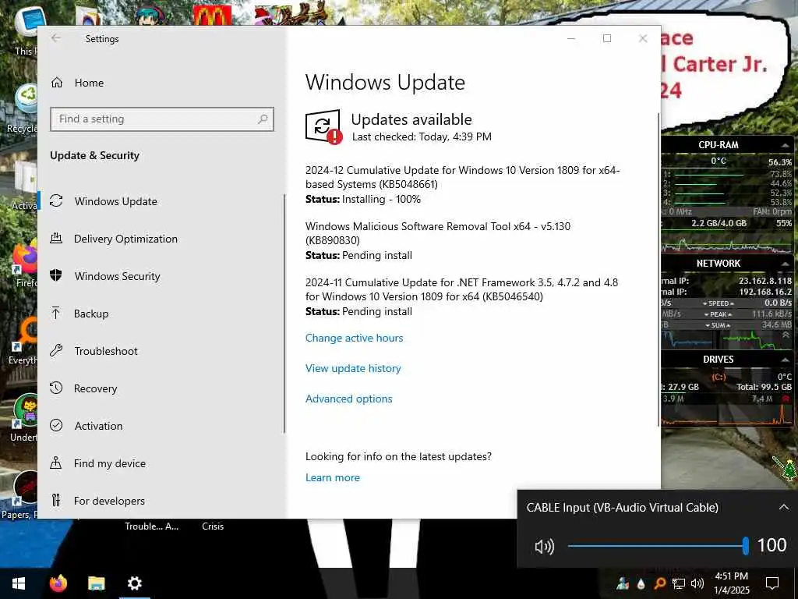Open Firefox from the taskbar
Viewport: 798px width, 599px height.
click(58, 583)
